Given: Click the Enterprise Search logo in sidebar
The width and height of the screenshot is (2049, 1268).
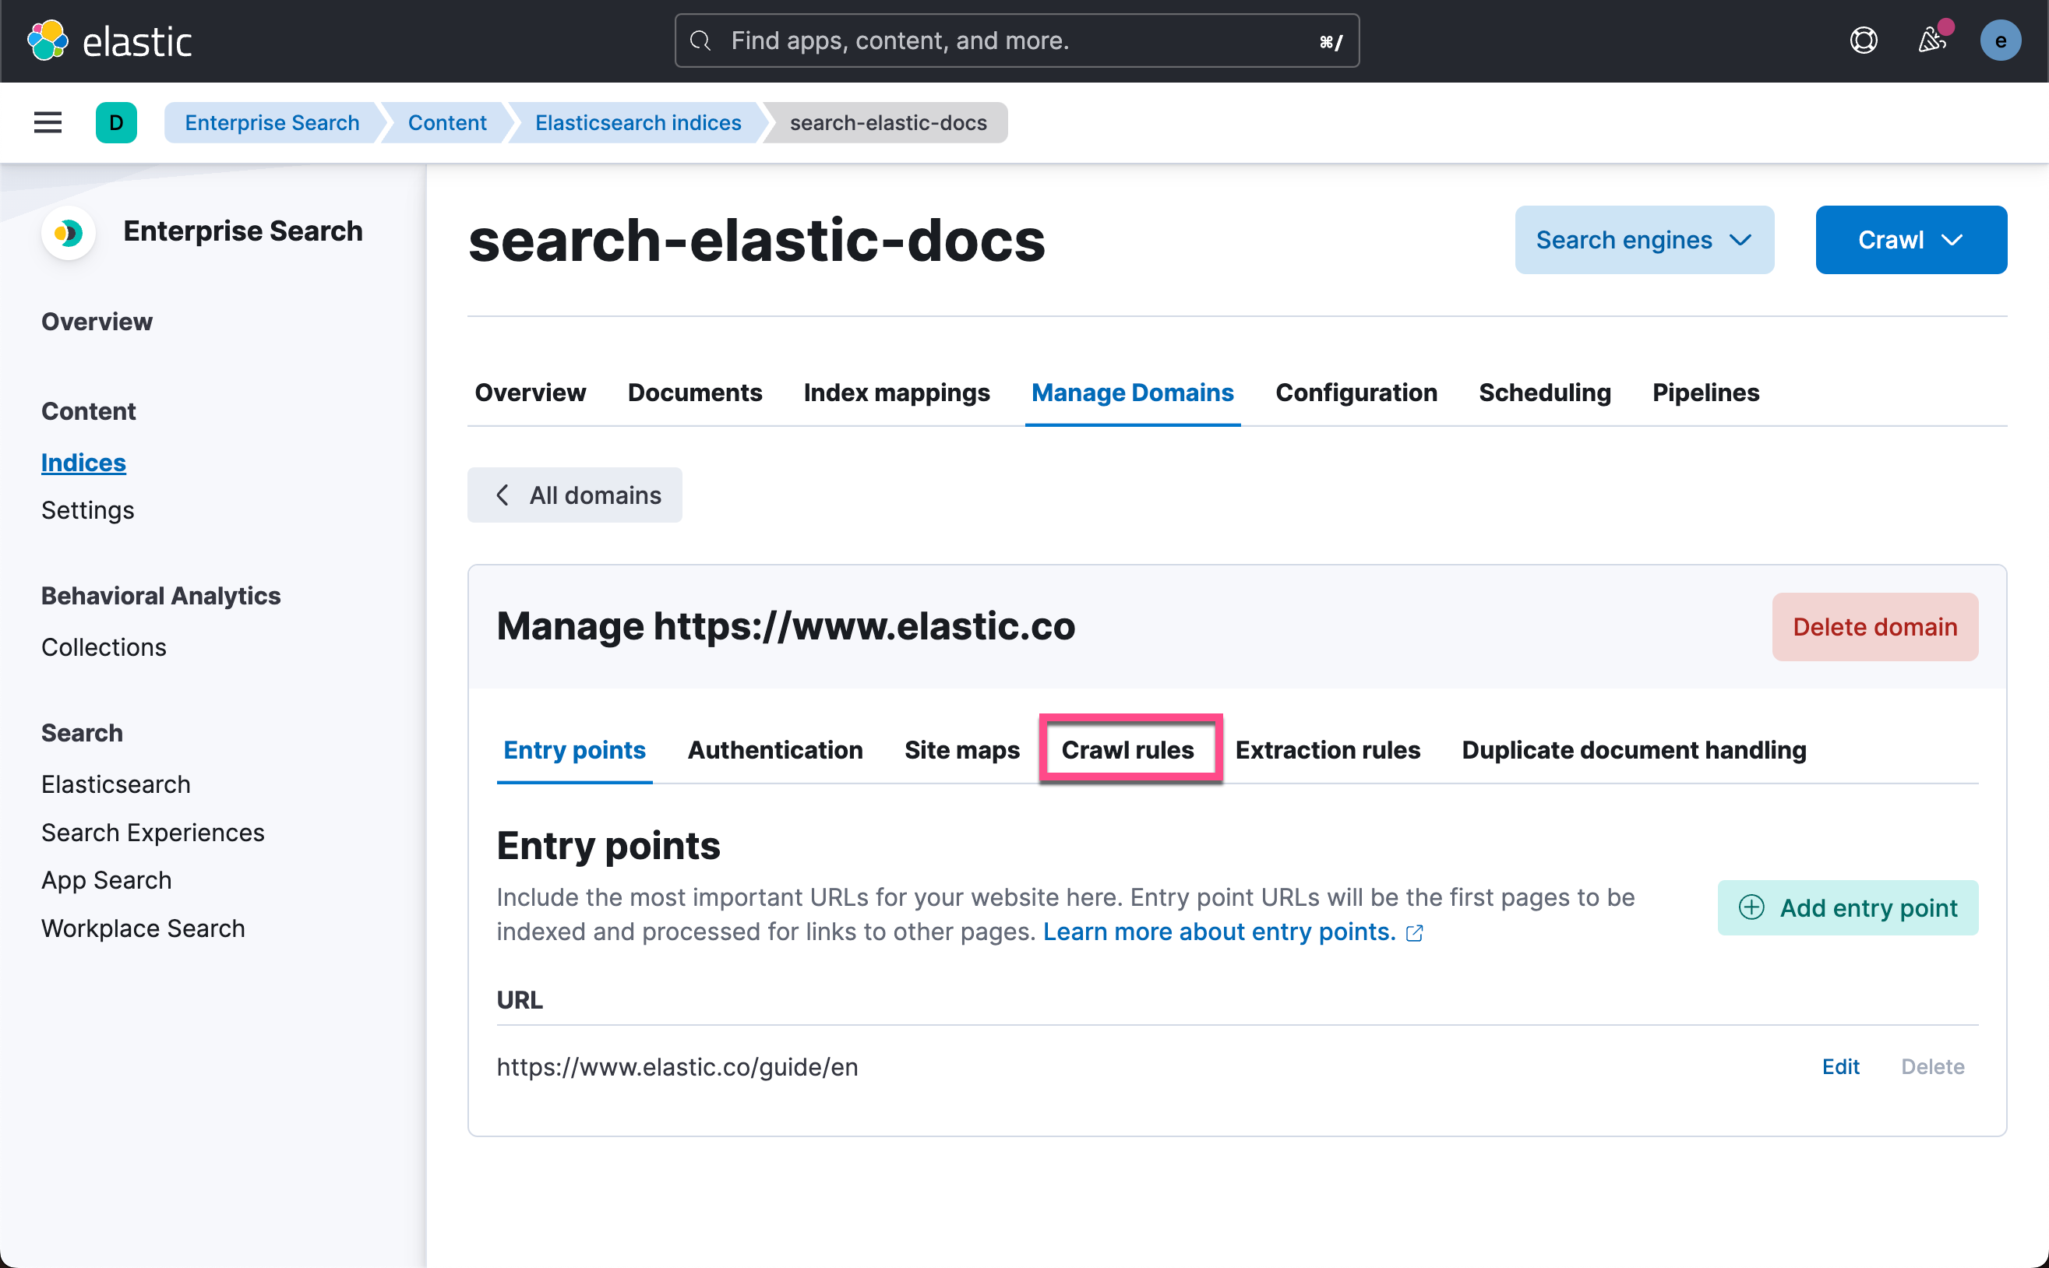Looking at the screenshot, I should click(x=68, y=232).
